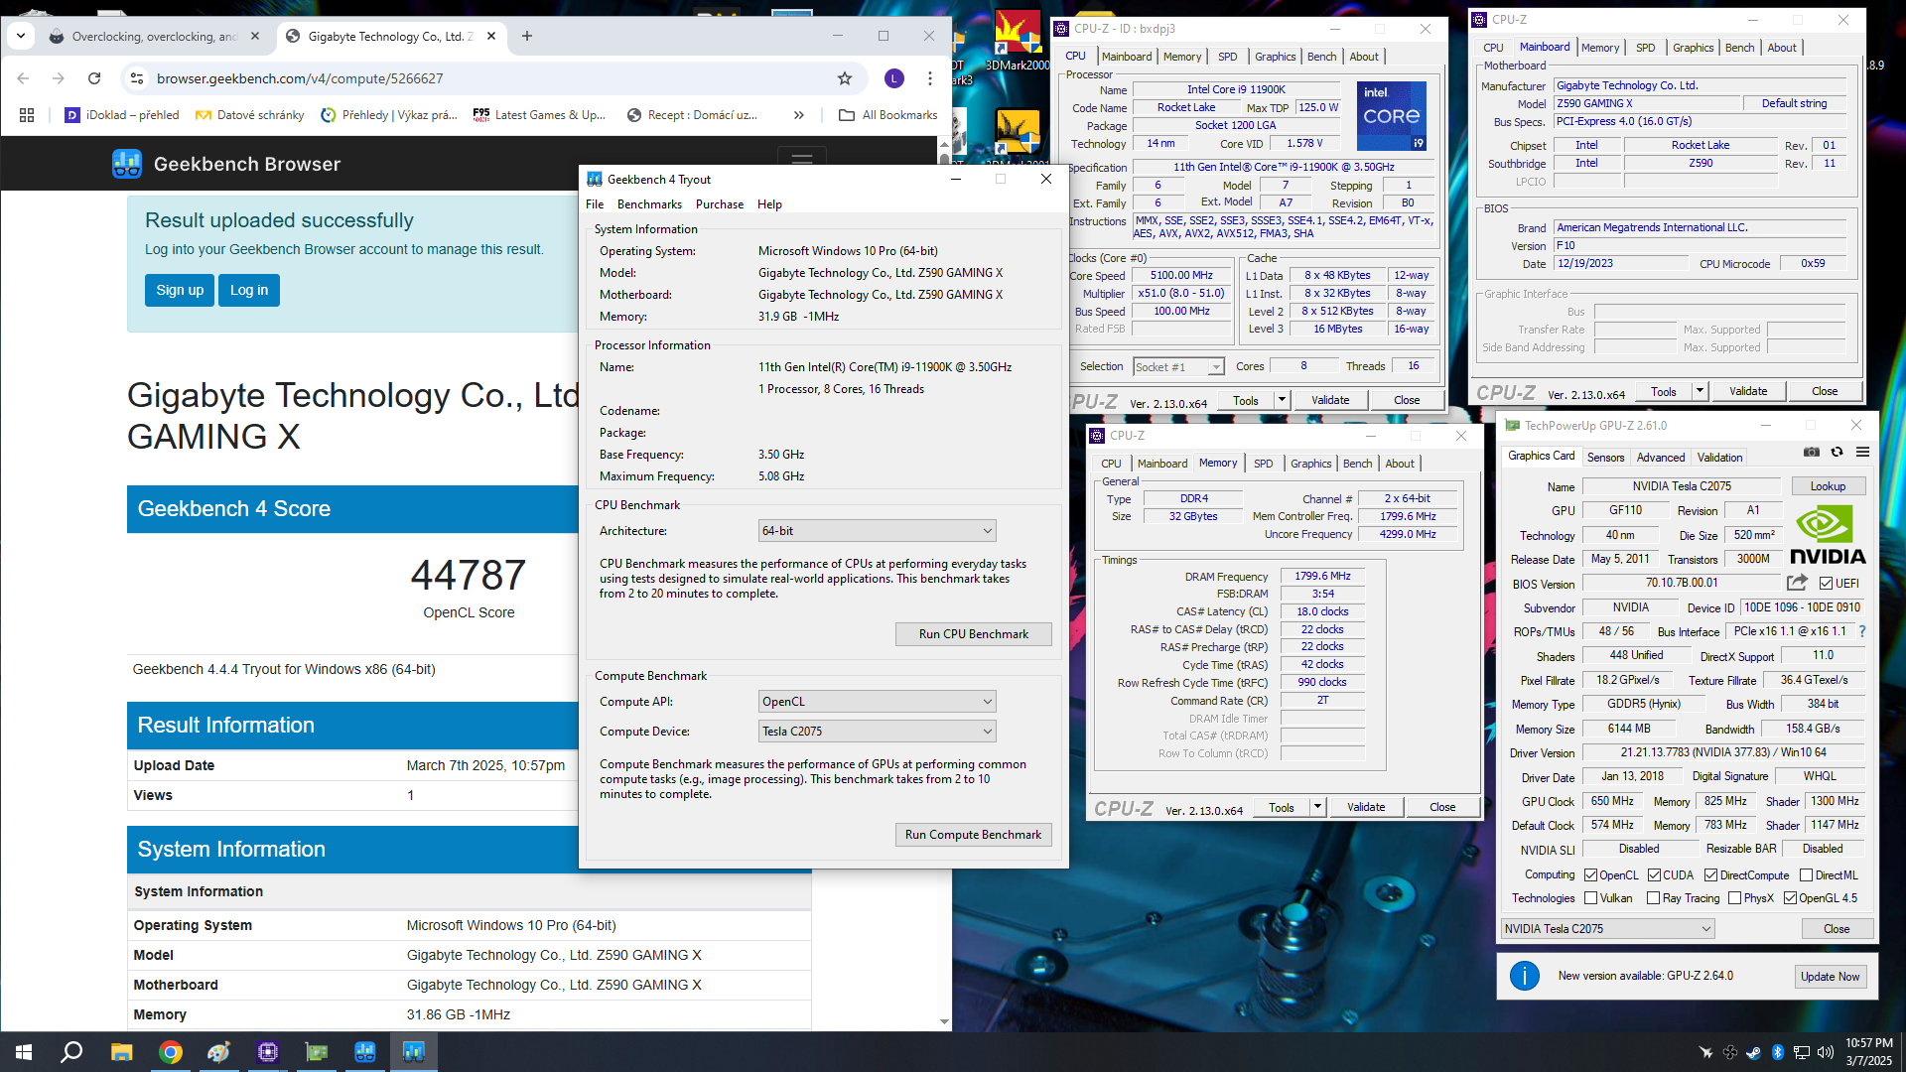
Task: Open the Windows Start menu
Action: click(24, 1052)
